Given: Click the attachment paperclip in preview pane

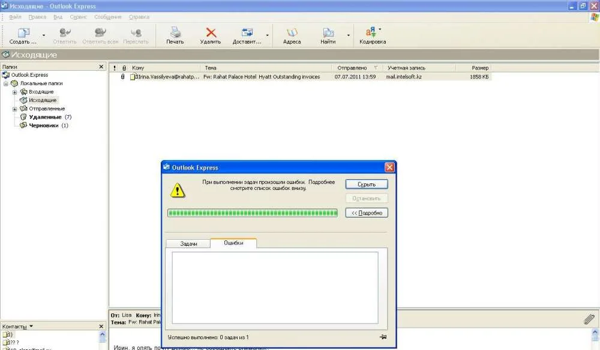Looking at the screenshot, I should coord(589,319).
